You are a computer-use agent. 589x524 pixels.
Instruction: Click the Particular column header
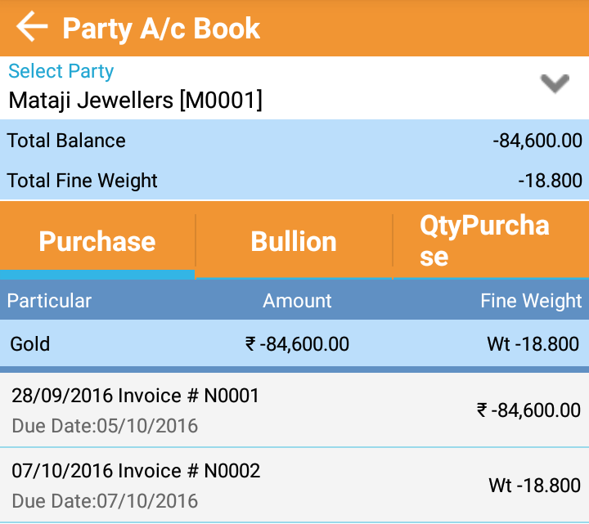point(49,301)
